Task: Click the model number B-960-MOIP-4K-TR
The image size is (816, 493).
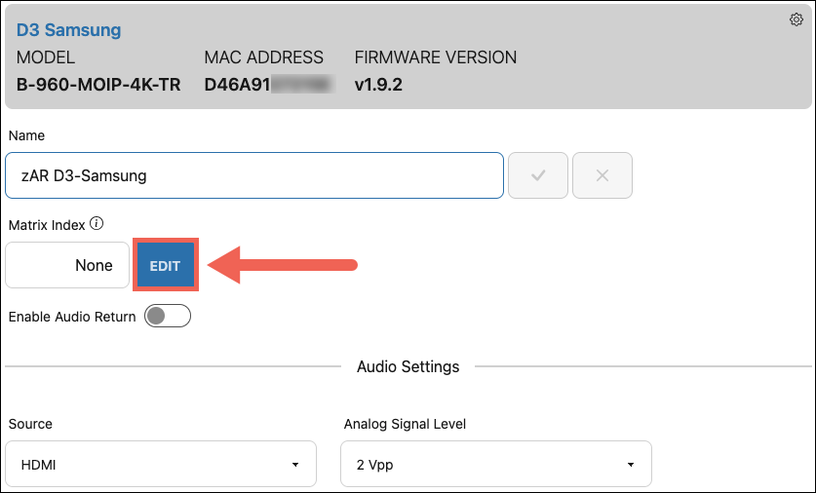Action: click(x=98, y=85)
